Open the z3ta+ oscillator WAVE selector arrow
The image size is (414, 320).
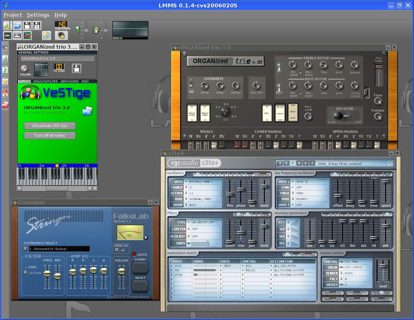tap(186, 182)
